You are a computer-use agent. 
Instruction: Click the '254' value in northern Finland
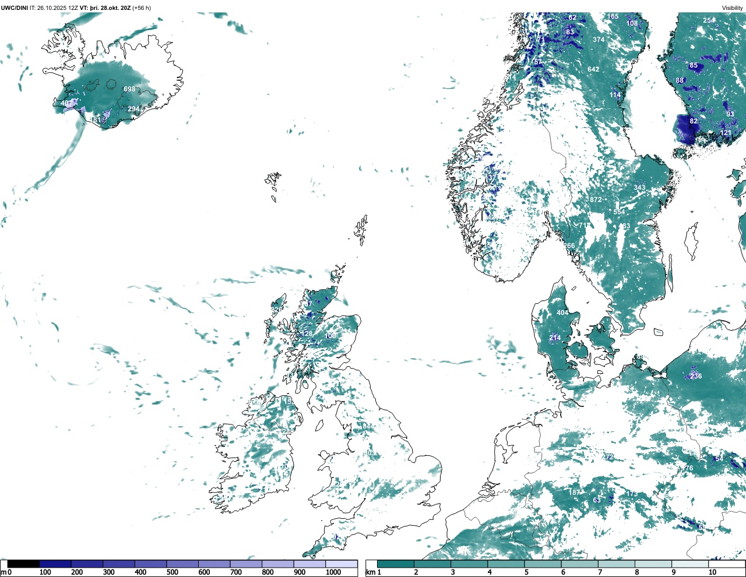pos(709,20)
